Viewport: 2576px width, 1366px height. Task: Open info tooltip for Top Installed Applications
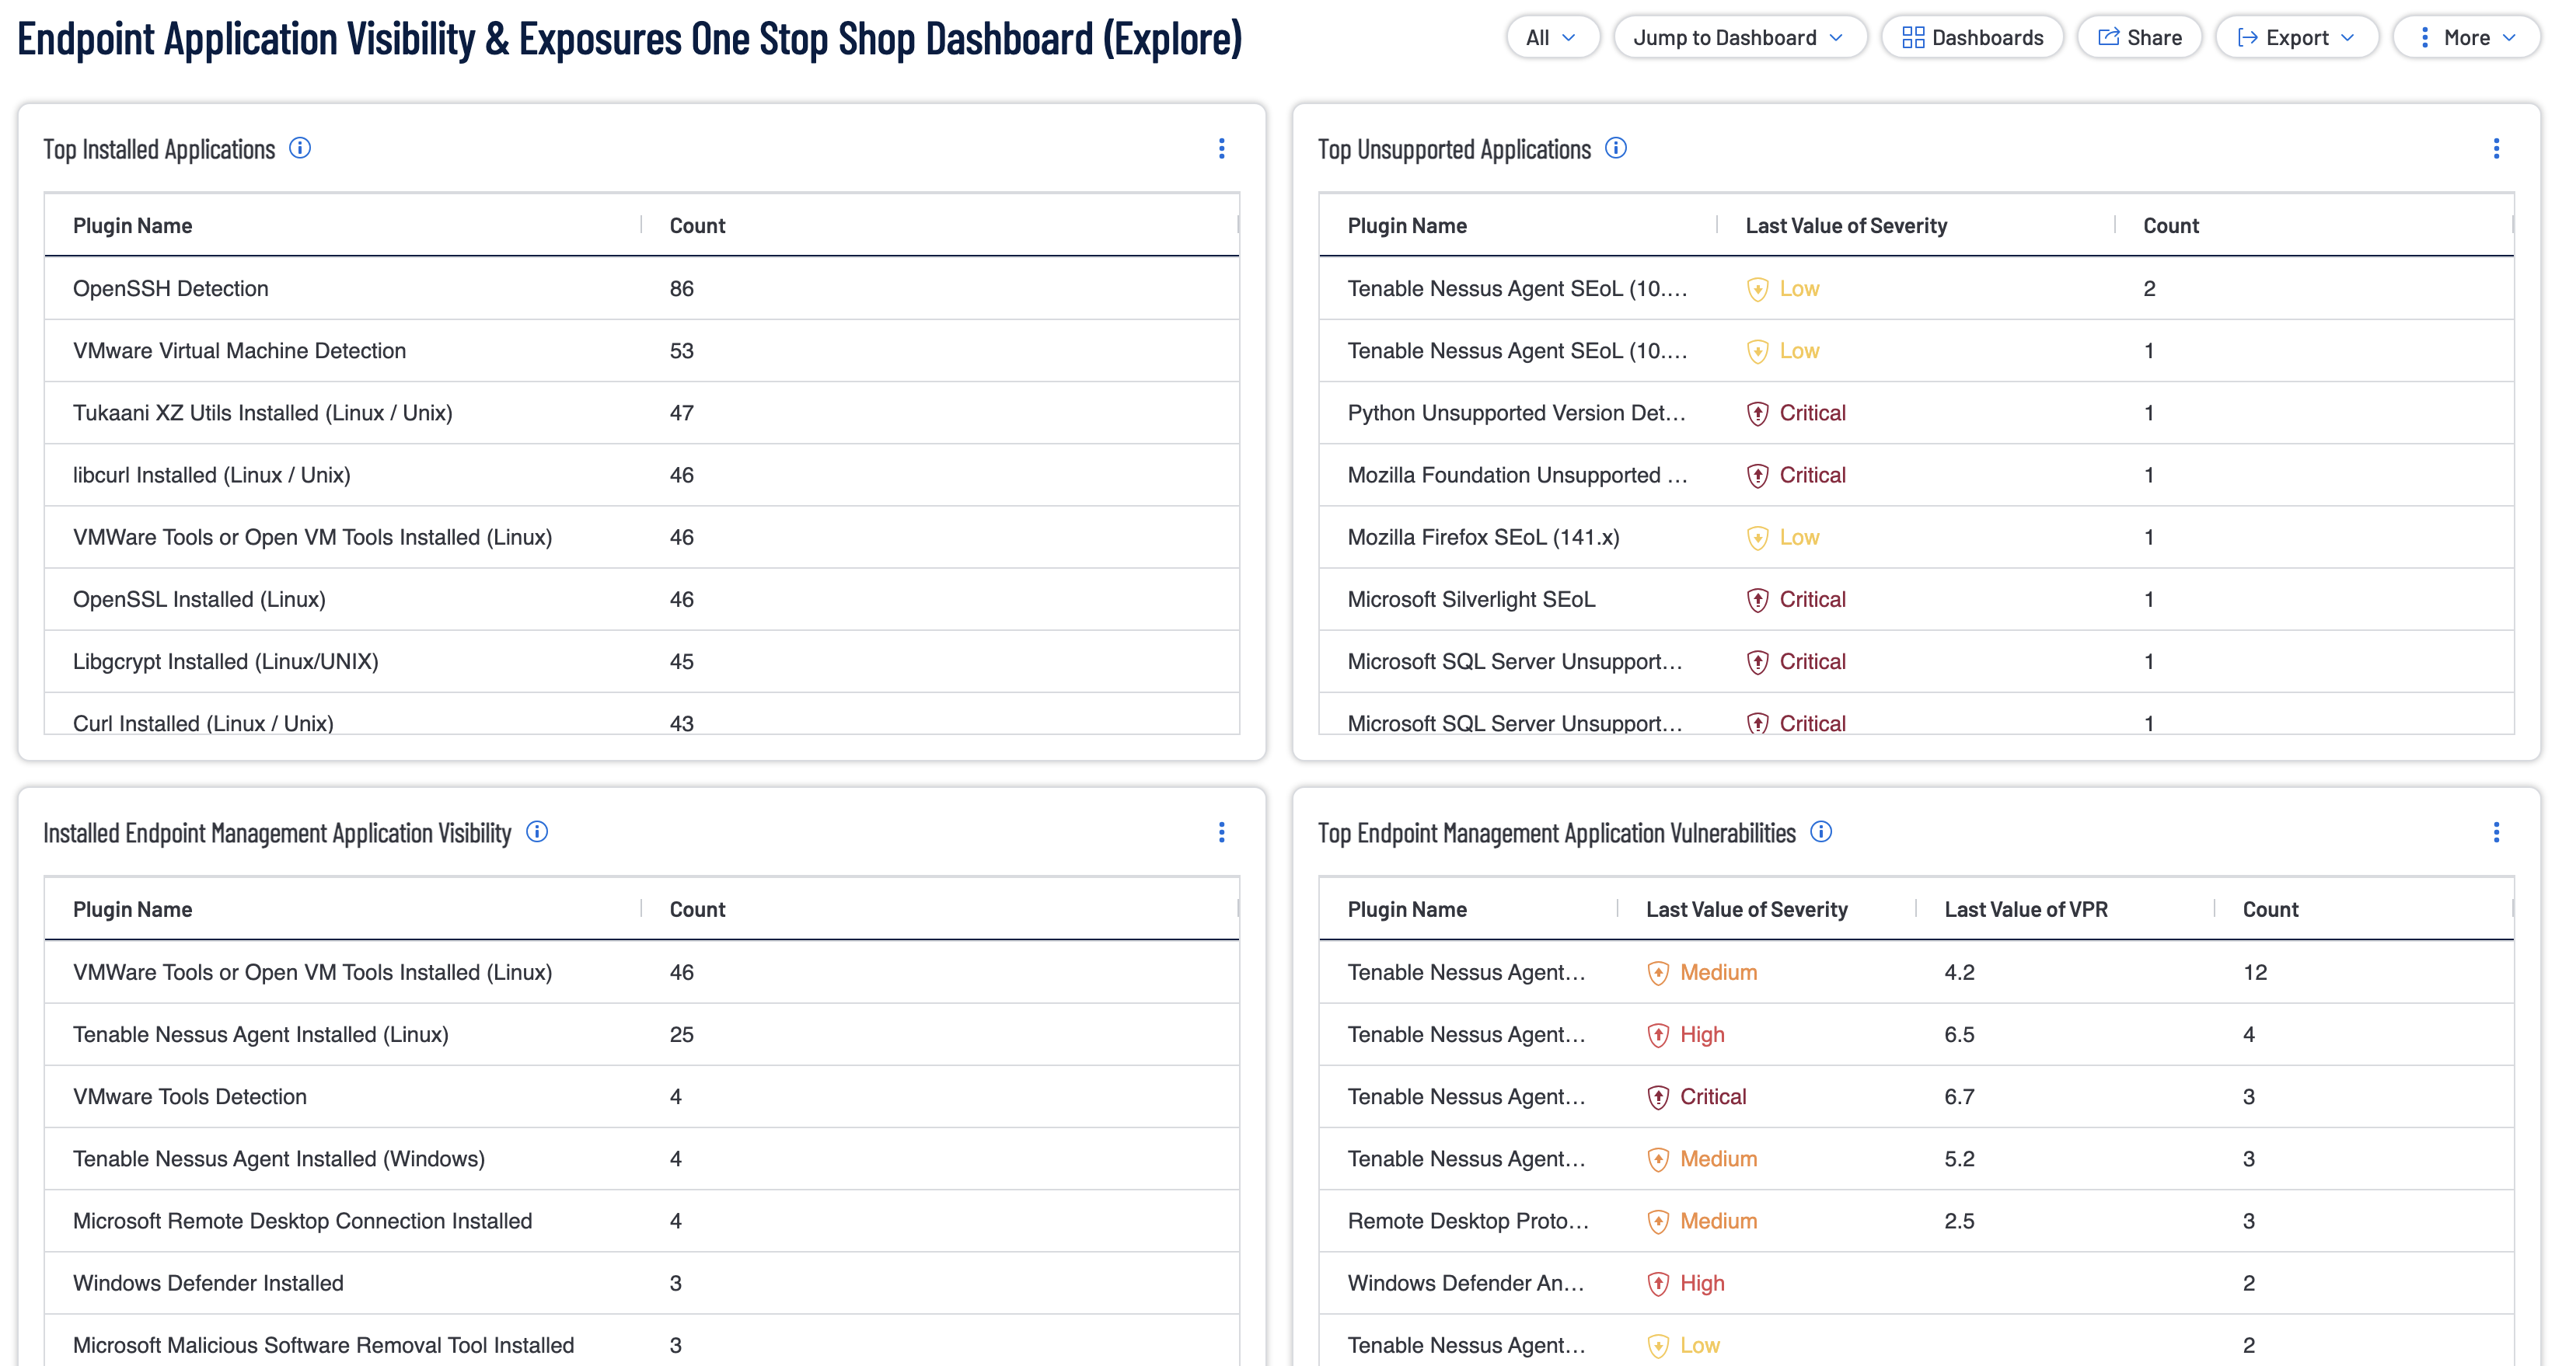(x=299, y=148)
